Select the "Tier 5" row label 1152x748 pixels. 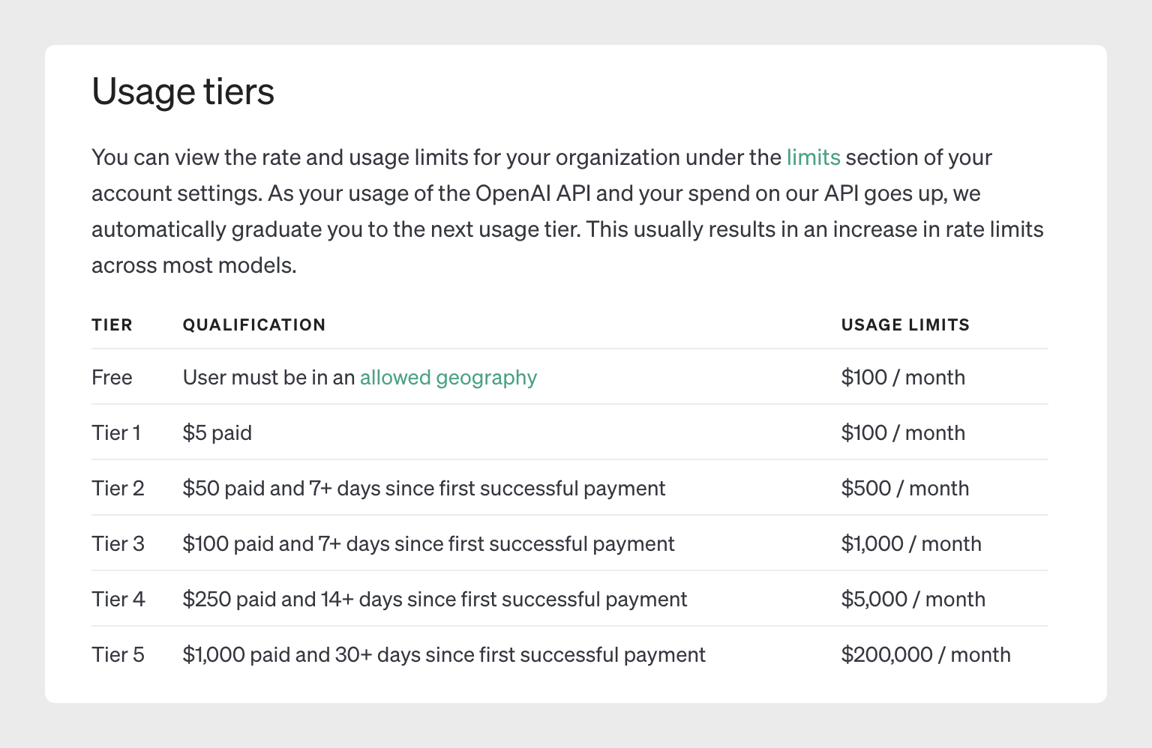click(118, 654)
